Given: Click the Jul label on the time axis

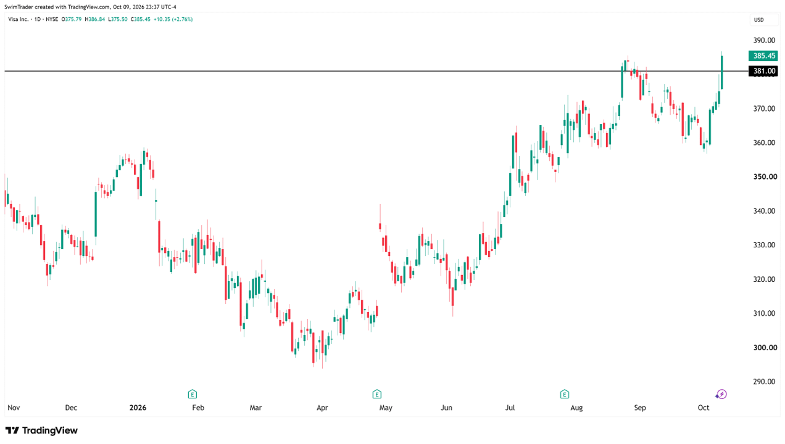Looking at the screenshot, I should 510,408.
